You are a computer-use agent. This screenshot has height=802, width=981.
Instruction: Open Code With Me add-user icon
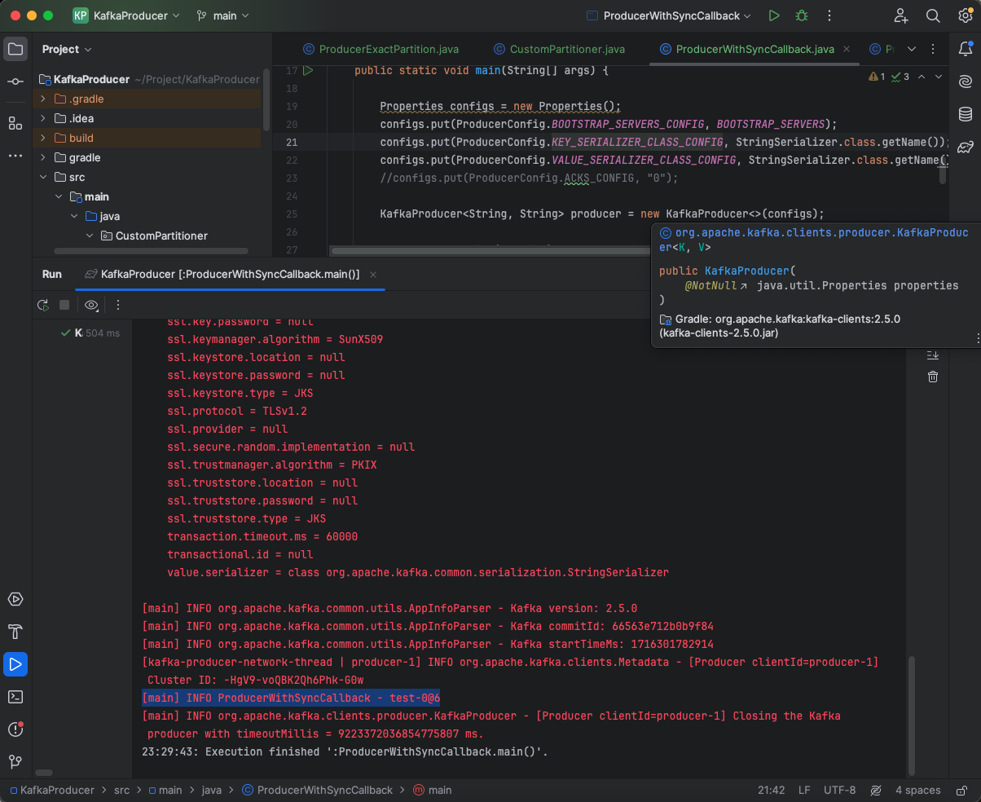tap(900, 15)
